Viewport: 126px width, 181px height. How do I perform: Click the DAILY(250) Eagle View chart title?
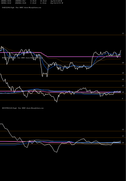pyautogui.click(x=21, y=8)
